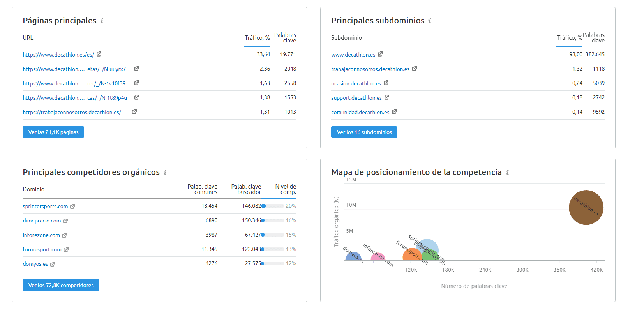Sort competitors by Palab. clave buscador

click(x=246, y=189)
